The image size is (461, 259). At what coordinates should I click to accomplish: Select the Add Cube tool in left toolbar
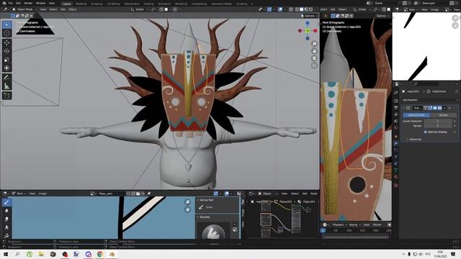click(x=6, y=96)
